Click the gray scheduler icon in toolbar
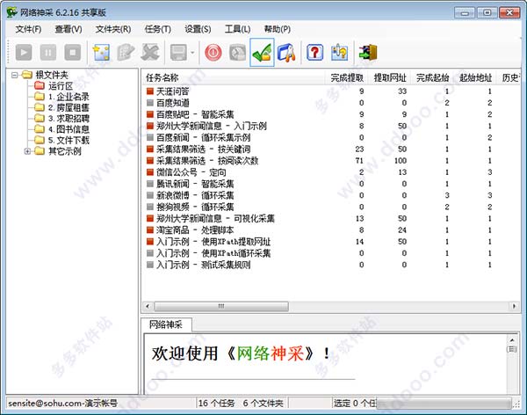The height and width of the screenshot is (415, 527). [238, 53]
